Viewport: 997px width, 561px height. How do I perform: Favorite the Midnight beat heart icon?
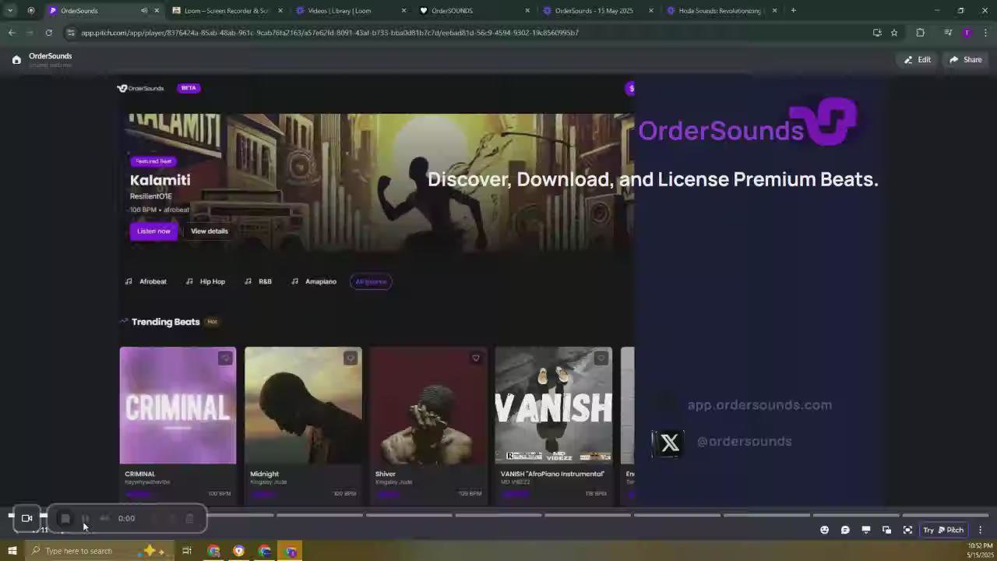pos(351,358)
